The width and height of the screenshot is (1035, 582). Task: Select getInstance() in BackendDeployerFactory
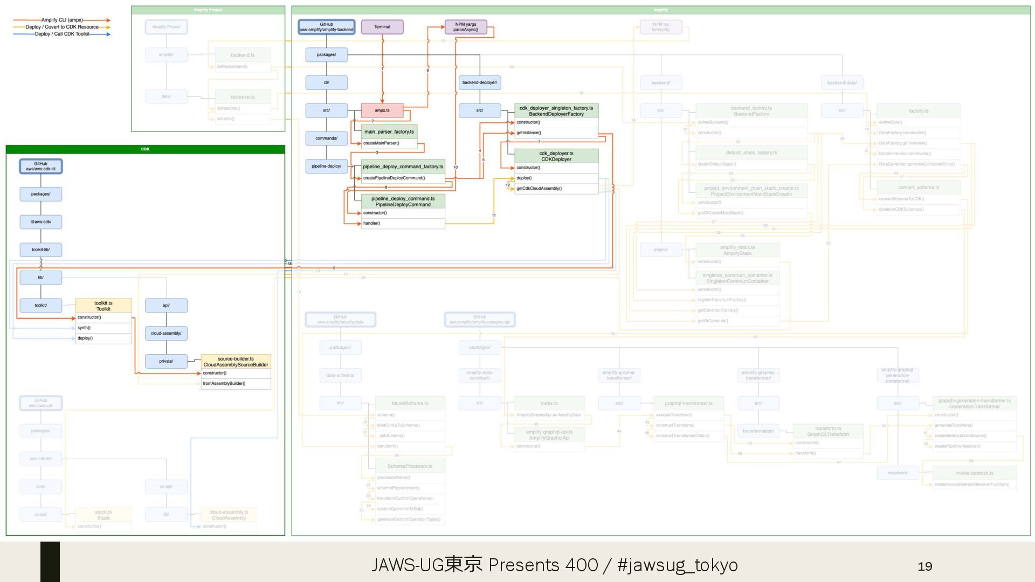(556, 133)
